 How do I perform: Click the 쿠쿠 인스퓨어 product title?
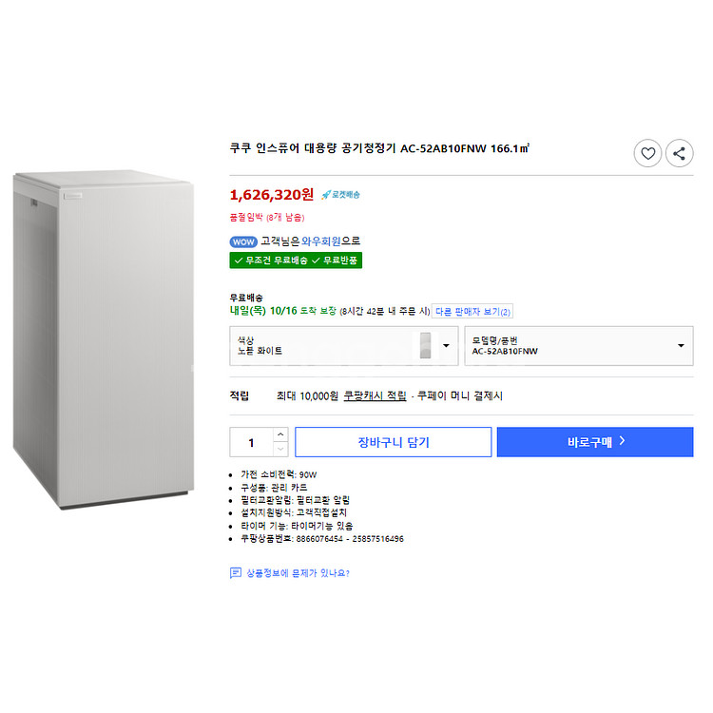coord(379,148)
